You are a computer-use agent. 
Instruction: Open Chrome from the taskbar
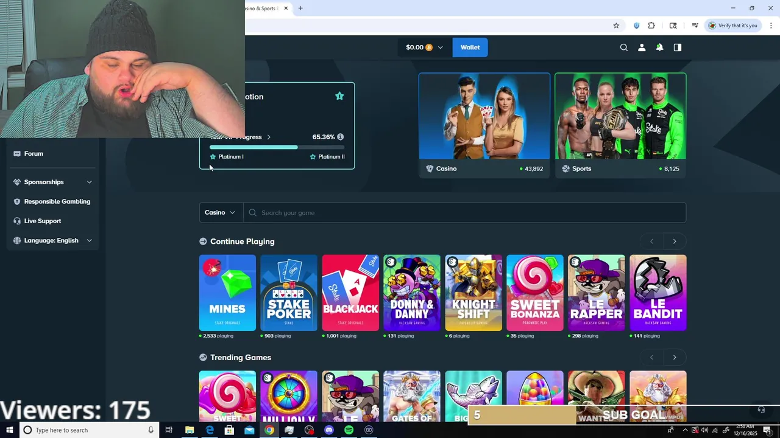coord(269,430)
